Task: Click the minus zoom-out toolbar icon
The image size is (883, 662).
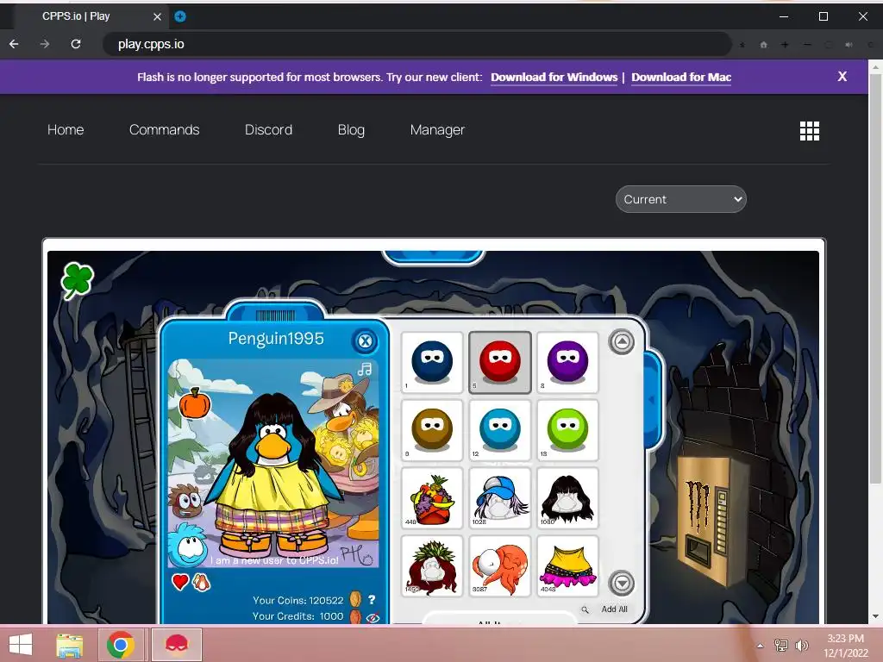Action: click(x=807, y=45)
